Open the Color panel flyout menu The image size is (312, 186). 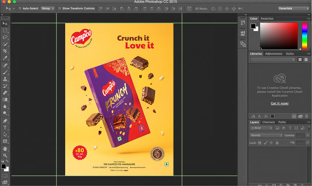coord(308,18)
